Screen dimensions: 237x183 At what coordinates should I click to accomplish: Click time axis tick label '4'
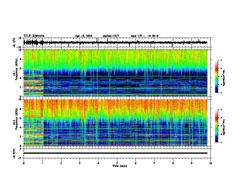[x=98, y=163]
